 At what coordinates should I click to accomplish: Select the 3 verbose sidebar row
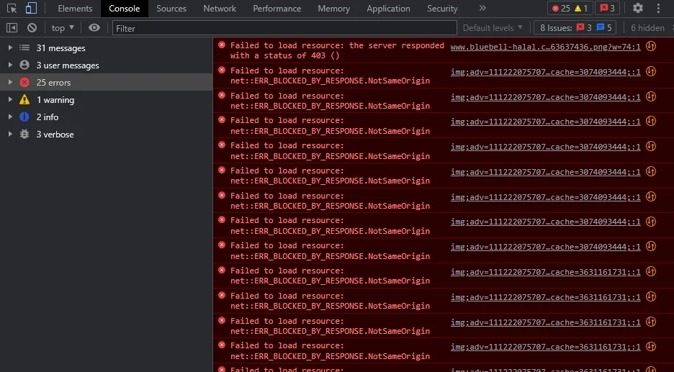click(x=106, y=134)
